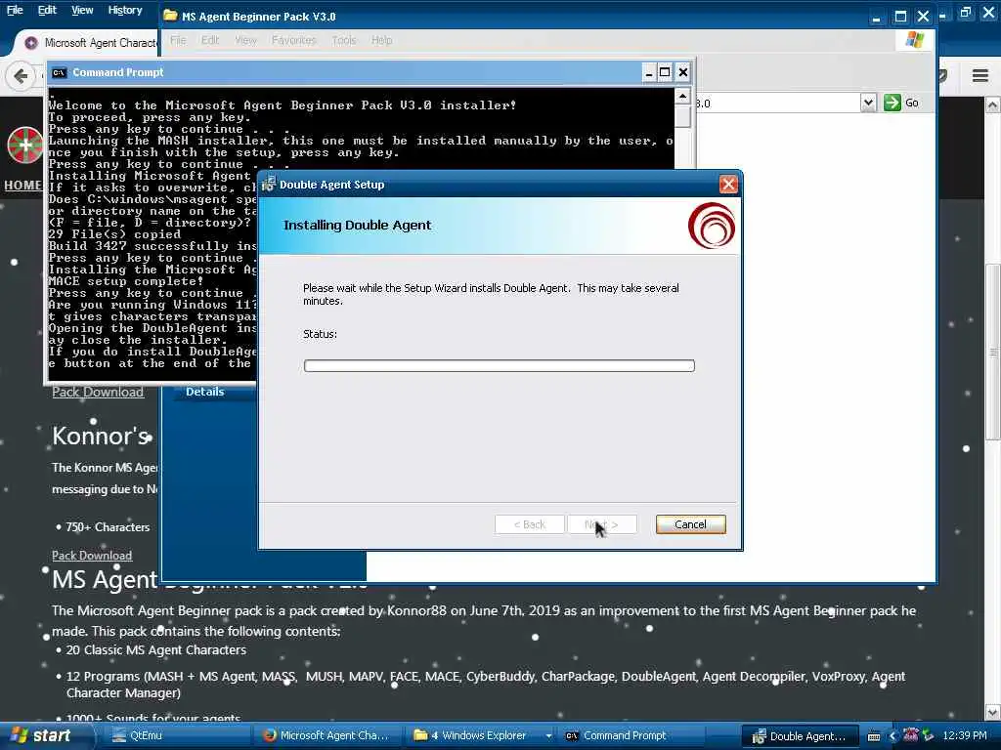Screen dimensions: 1001x750
Task: Open Edit menu in MS Agent Beginner Pack window
Action: click(210, 40)
